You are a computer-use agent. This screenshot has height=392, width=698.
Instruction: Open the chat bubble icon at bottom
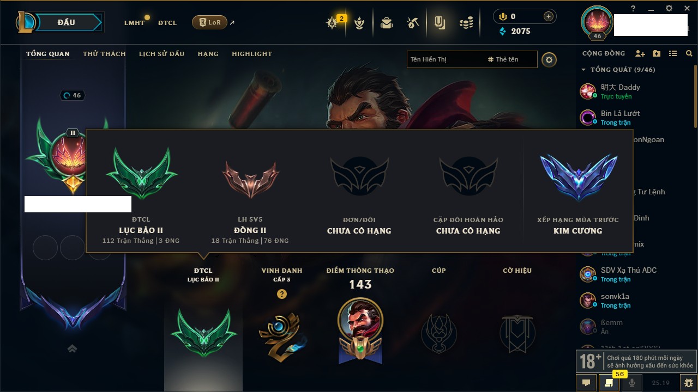586,383
